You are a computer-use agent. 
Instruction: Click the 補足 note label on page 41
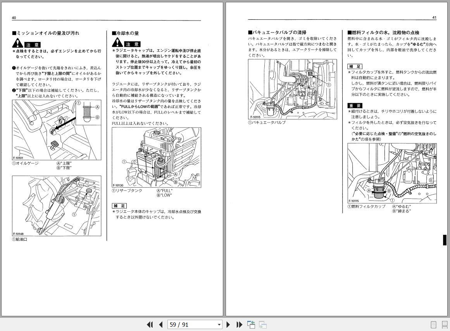point(355,66)
